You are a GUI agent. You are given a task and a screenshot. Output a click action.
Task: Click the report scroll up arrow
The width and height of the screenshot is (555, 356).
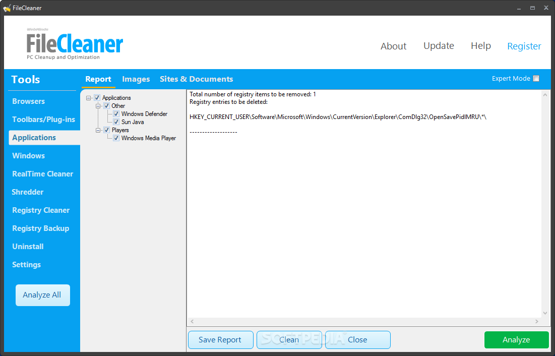(545, 95)
